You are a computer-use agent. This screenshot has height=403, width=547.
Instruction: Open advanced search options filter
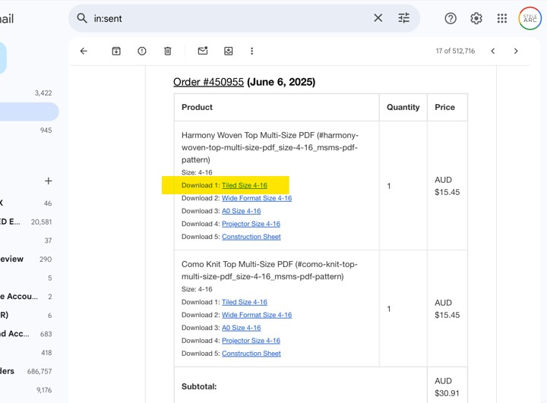(x=404, y=18)
